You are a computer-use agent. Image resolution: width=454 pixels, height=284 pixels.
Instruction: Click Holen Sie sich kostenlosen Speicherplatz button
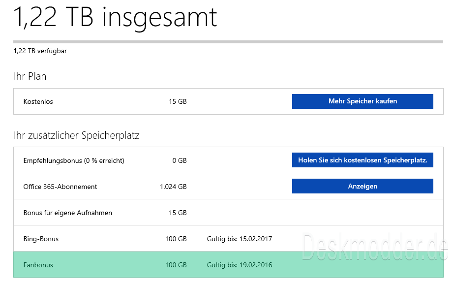pyautogui.click(x=363, y=160)
